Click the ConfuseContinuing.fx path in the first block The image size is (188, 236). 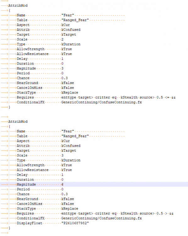point(102,102)
